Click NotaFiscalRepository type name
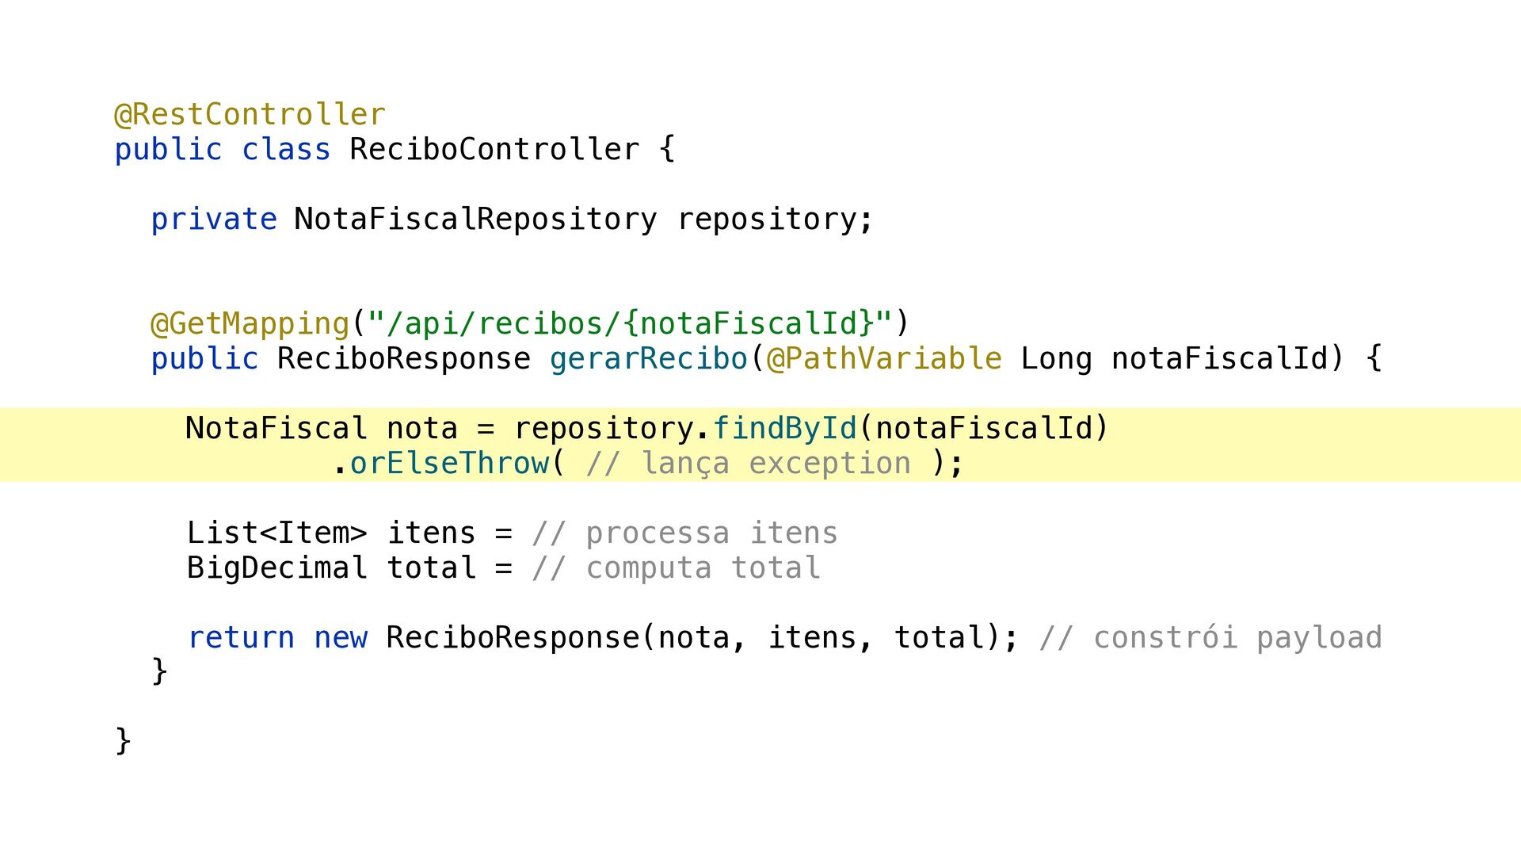The height and width of the screenshot is (856, 1521). pyautogui.click(x=475, y=220)
